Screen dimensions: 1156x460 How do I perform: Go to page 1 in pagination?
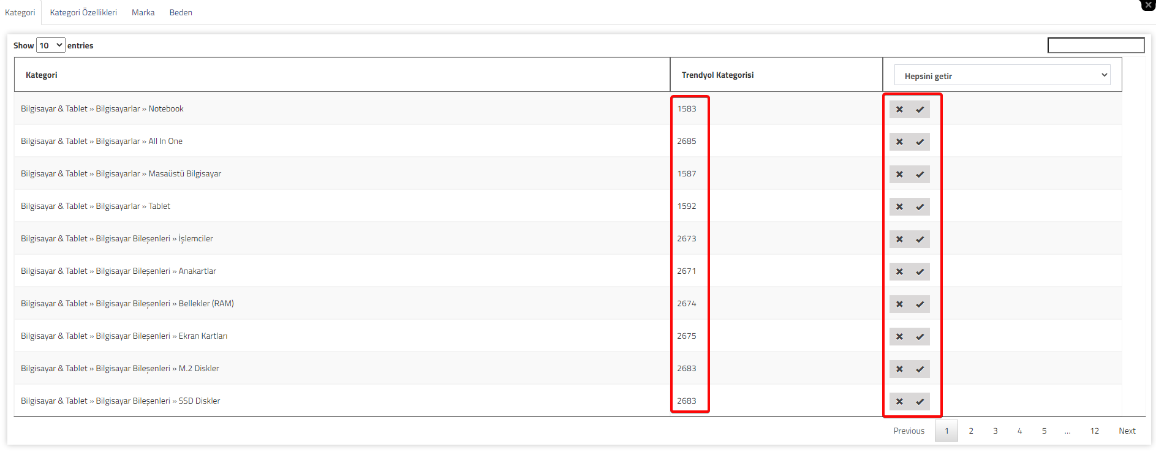[x=946, y=431]
